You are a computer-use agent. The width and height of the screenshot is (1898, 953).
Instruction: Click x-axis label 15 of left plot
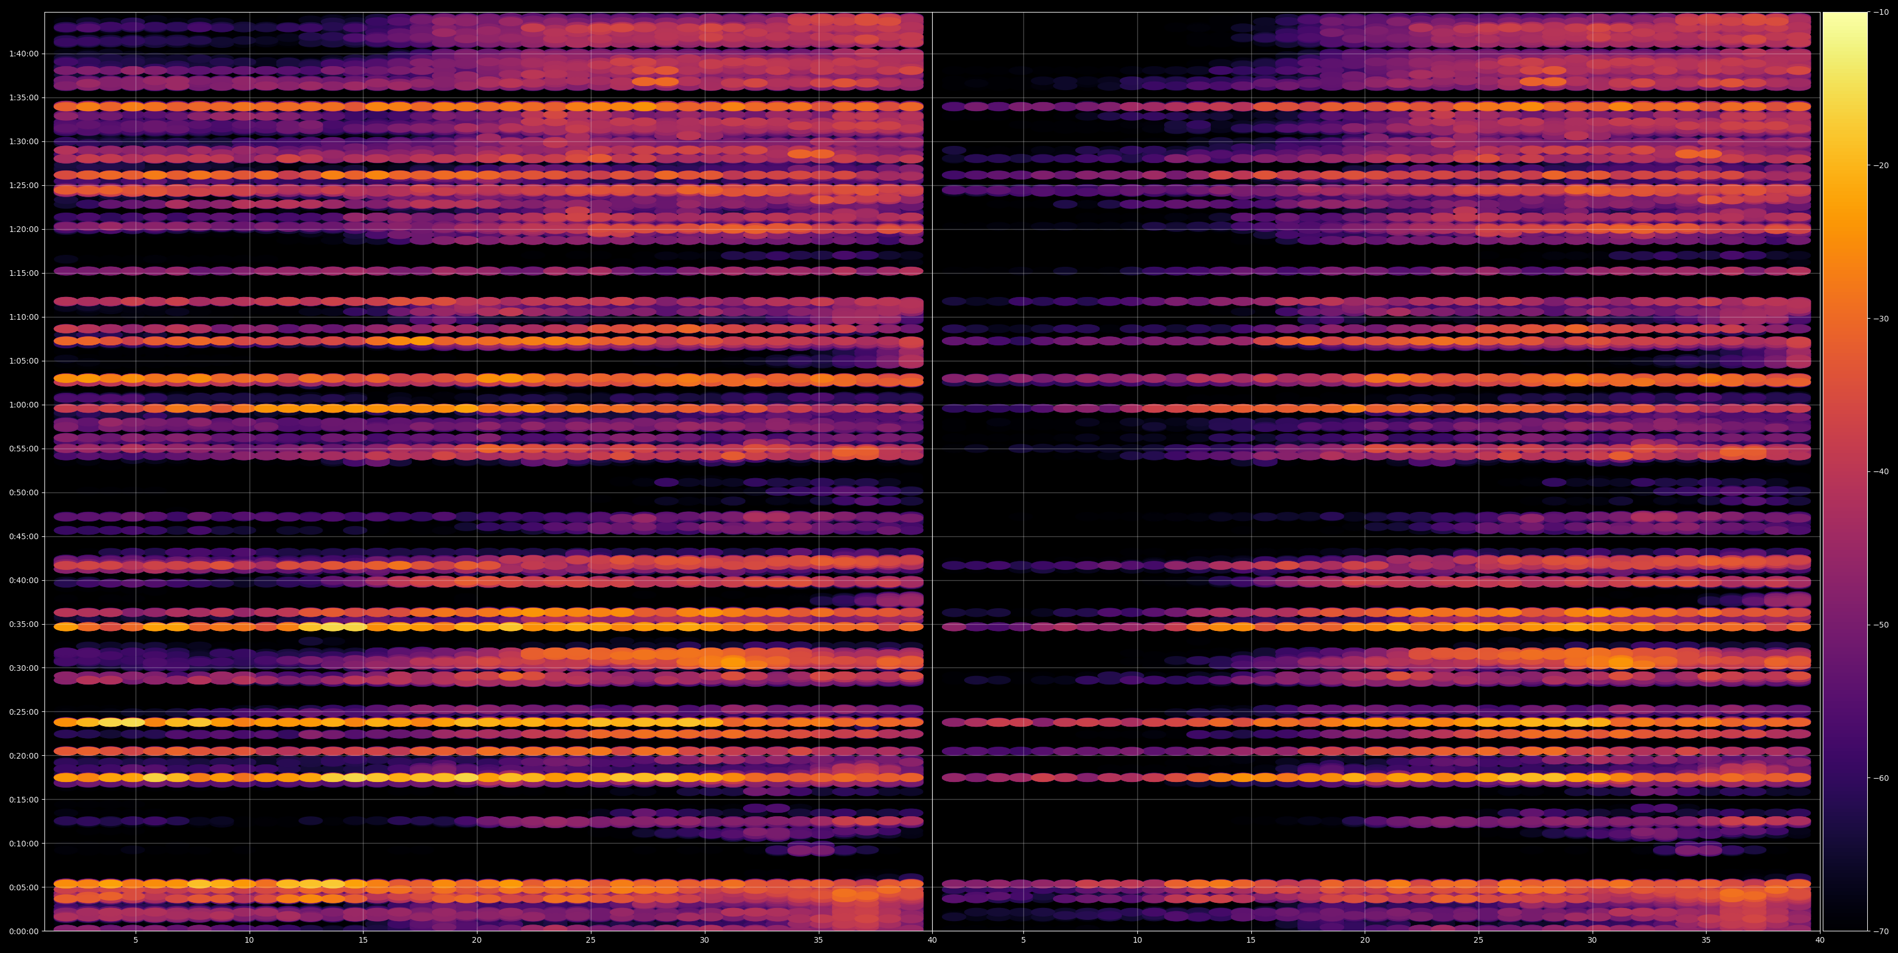pyautogui.click(x=363, y=940)
